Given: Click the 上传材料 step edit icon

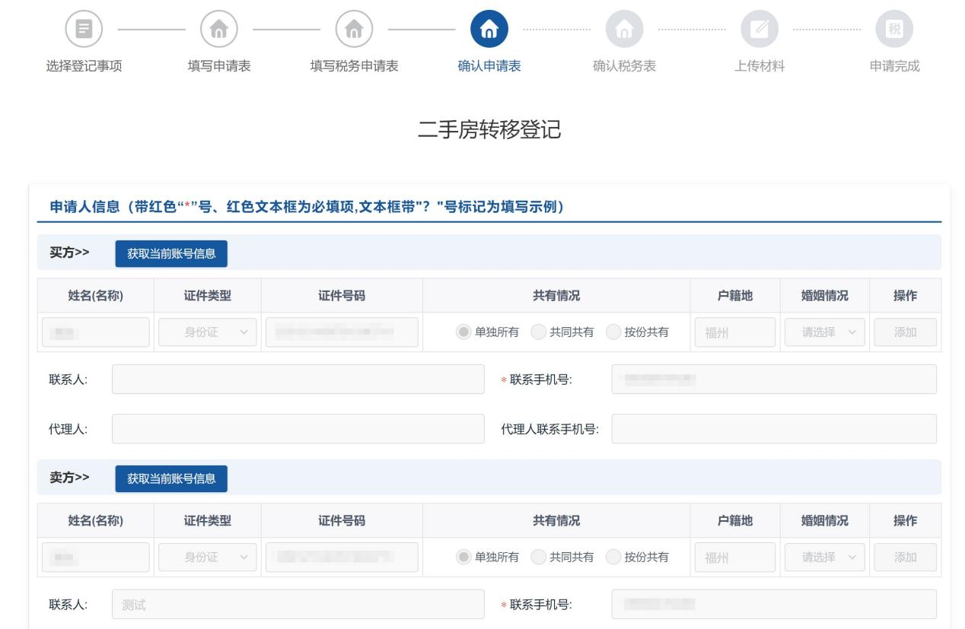Looking at the screenshot, I should [x=759, y=31].
